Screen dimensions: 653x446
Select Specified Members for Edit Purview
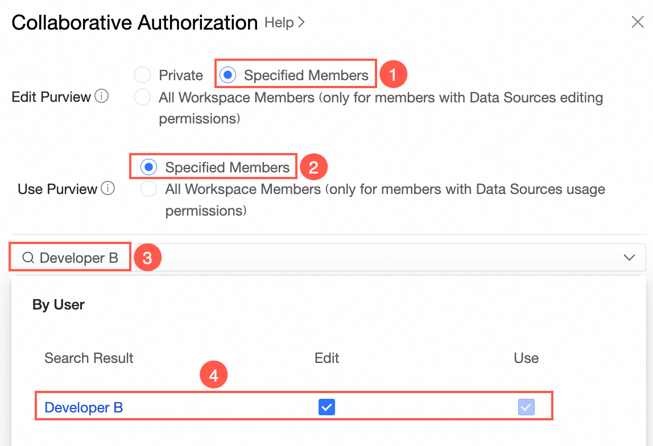[228, 75]
